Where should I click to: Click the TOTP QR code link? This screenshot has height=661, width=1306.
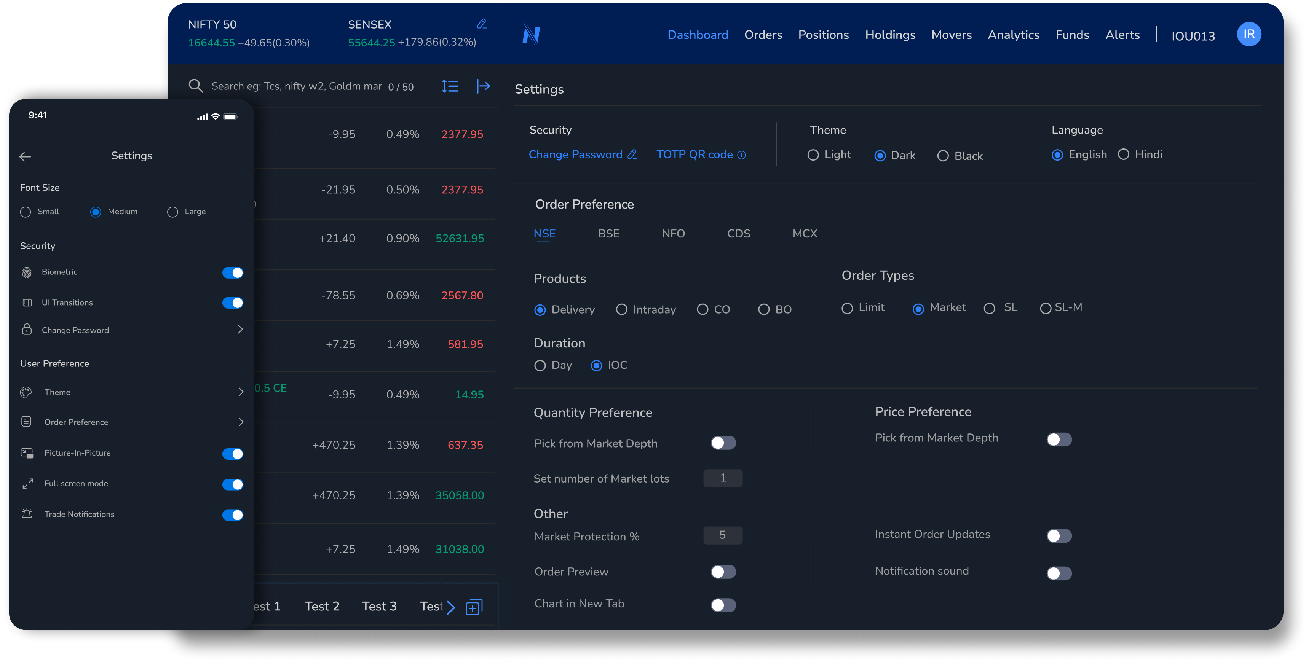tap(694, 154)
